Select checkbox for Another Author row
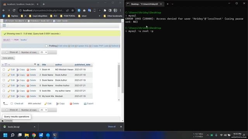This screenshot has width=248, height=139. (4, 85)
